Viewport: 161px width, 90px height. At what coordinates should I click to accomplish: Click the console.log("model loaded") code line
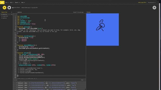28,59
